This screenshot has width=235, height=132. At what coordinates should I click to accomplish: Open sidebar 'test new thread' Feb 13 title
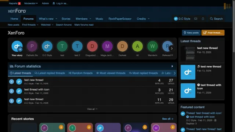pos(211,66)
